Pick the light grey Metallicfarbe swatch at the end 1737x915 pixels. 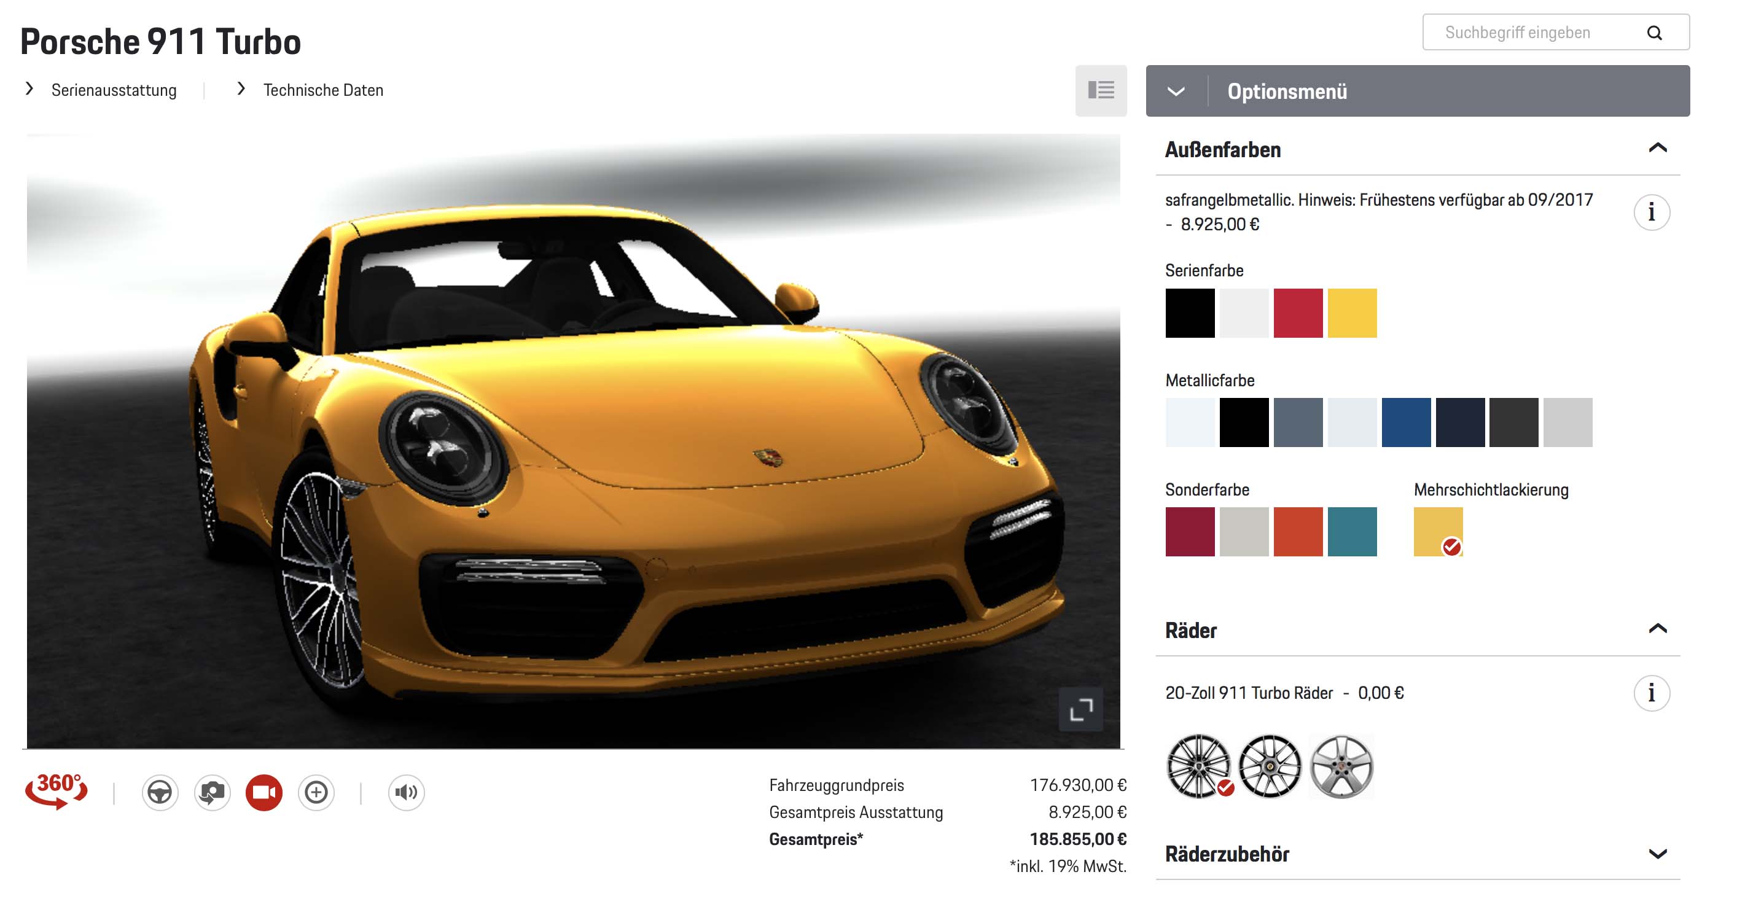click(1567, 422)
